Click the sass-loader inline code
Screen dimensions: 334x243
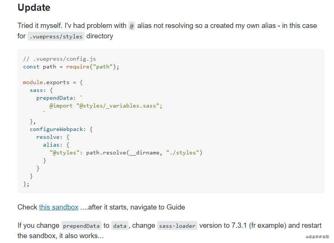[x=177, y=226]
